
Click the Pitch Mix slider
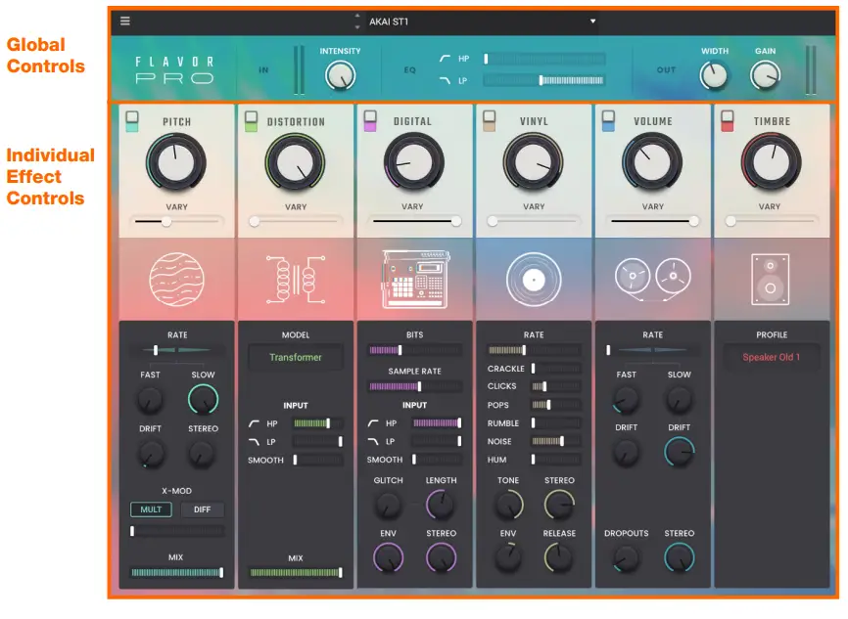(176, 572)
